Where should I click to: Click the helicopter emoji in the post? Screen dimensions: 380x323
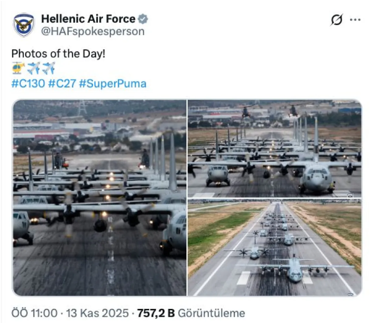point(18,68)
